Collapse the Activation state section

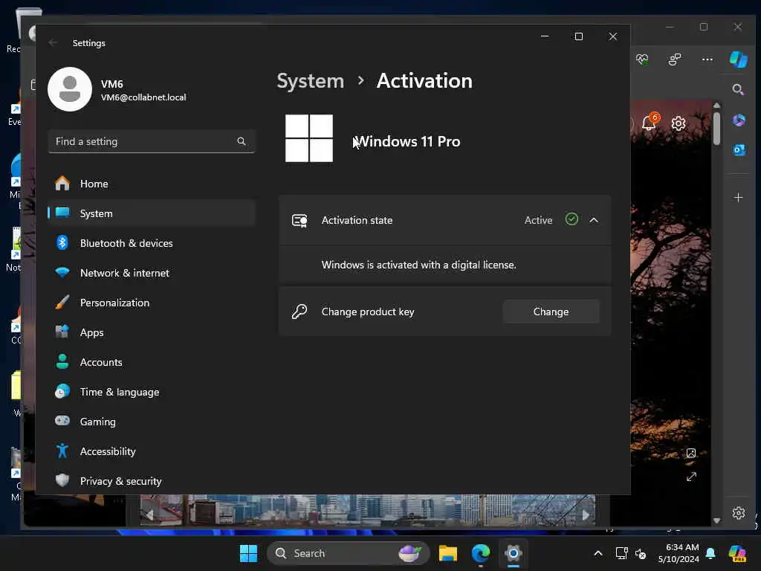click(594, 220)
